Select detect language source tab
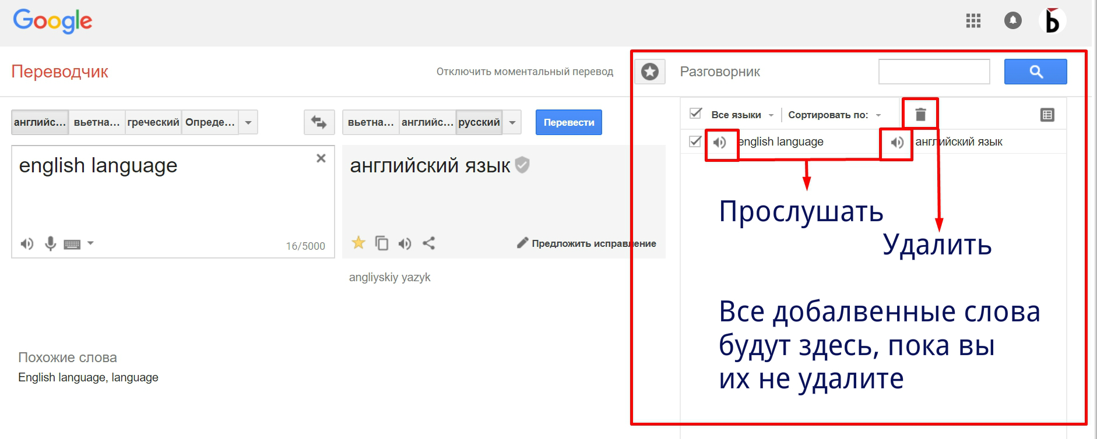This screenshot has height=439, width=1097. pos(210,122)
